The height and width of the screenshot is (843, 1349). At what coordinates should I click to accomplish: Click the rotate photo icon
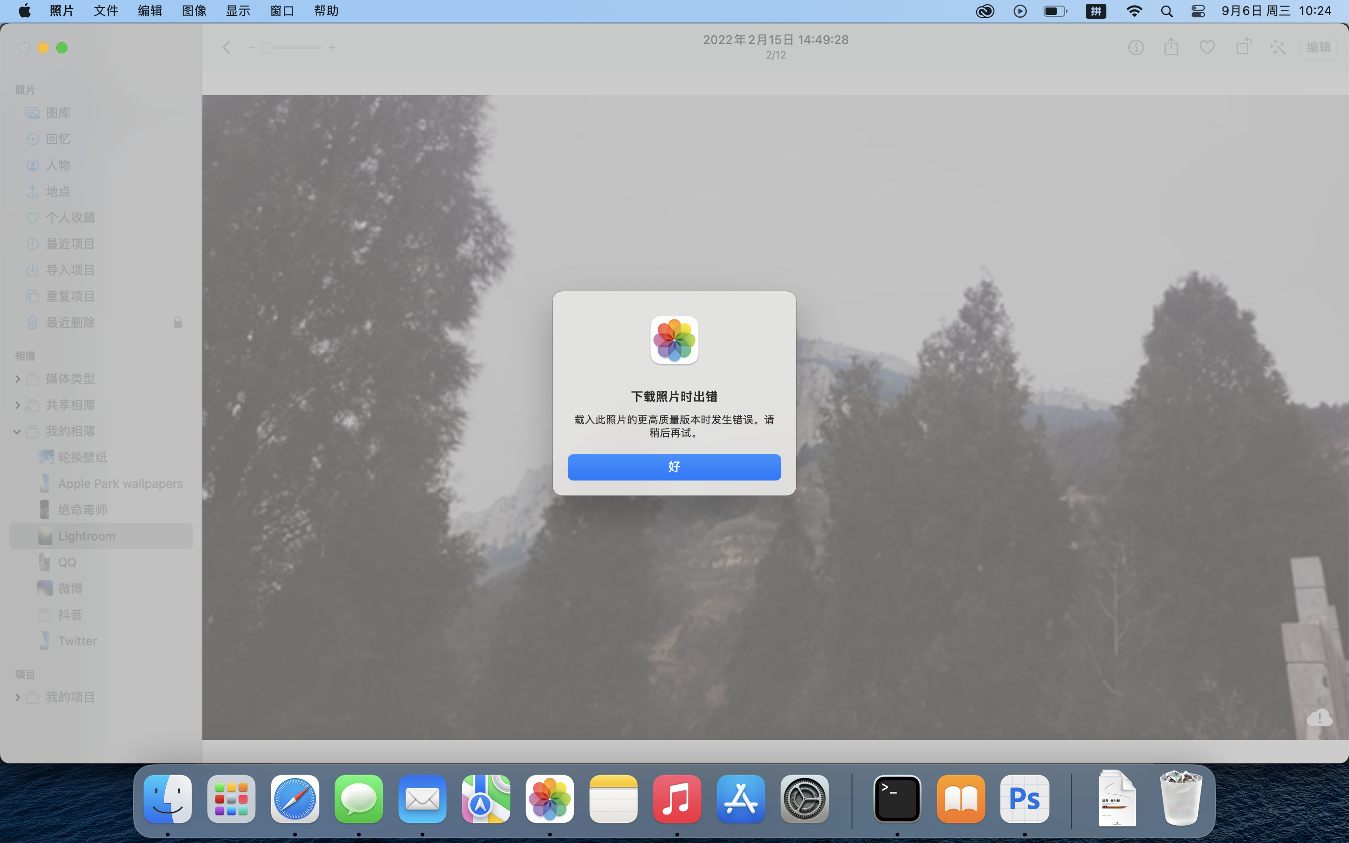pos(1243,47)
